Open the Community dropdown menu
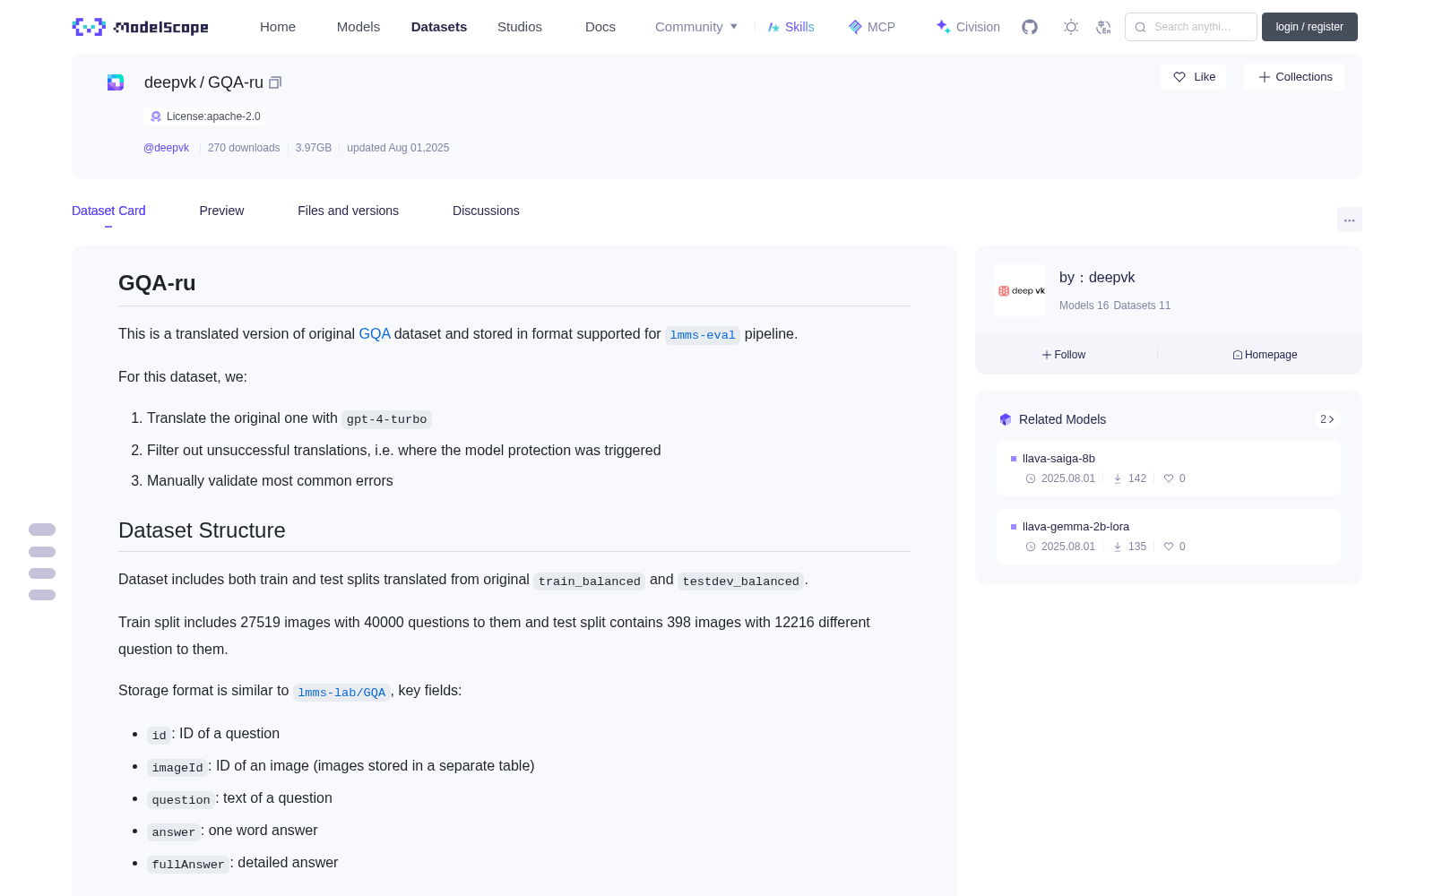1434x896 pixels. click(696, 27)
